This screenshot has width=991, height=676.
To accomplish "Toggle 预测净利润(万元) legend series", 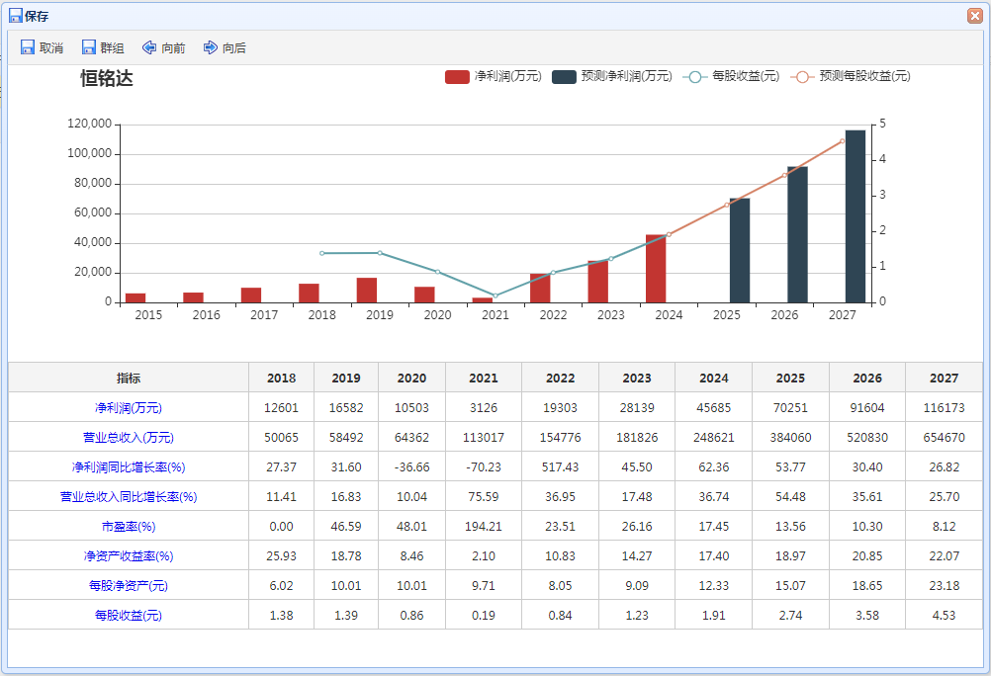I will tap(612, 76).
